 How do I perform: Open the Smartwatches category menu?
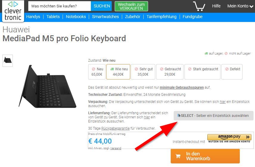105,17
